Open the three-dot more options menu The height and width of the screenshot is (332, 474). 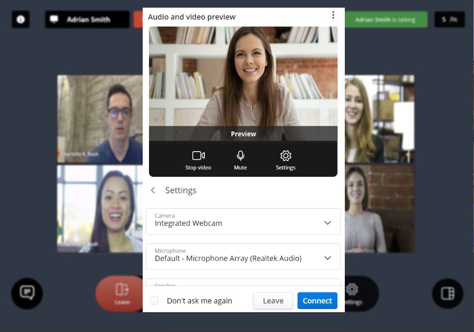pyautogui.click(x=333, y=15)
